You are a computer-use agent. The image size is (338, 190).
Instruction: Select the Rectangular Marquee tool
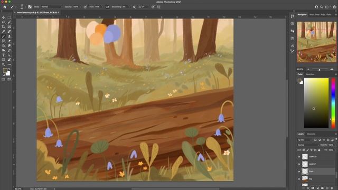[10, 17]
